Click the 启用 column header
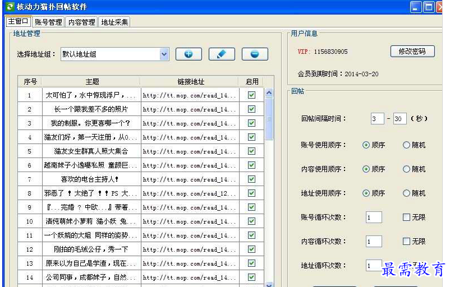Screen dimensions: 450x287 (x=252, y=82)
